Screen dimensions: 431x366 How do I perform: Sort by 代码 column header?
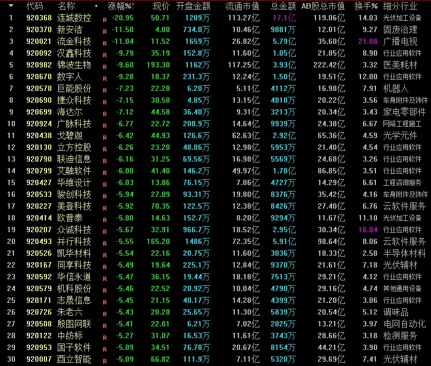pyautogui.click(x=35, y=6)
